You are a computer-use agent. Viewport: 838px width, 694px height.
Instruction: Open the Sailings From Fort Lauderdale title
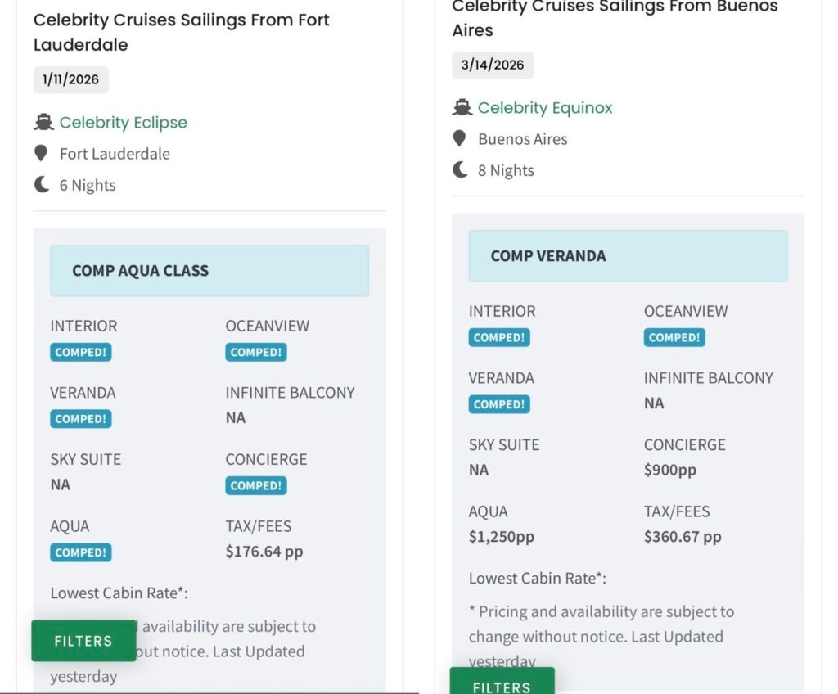tap(181, 32)
